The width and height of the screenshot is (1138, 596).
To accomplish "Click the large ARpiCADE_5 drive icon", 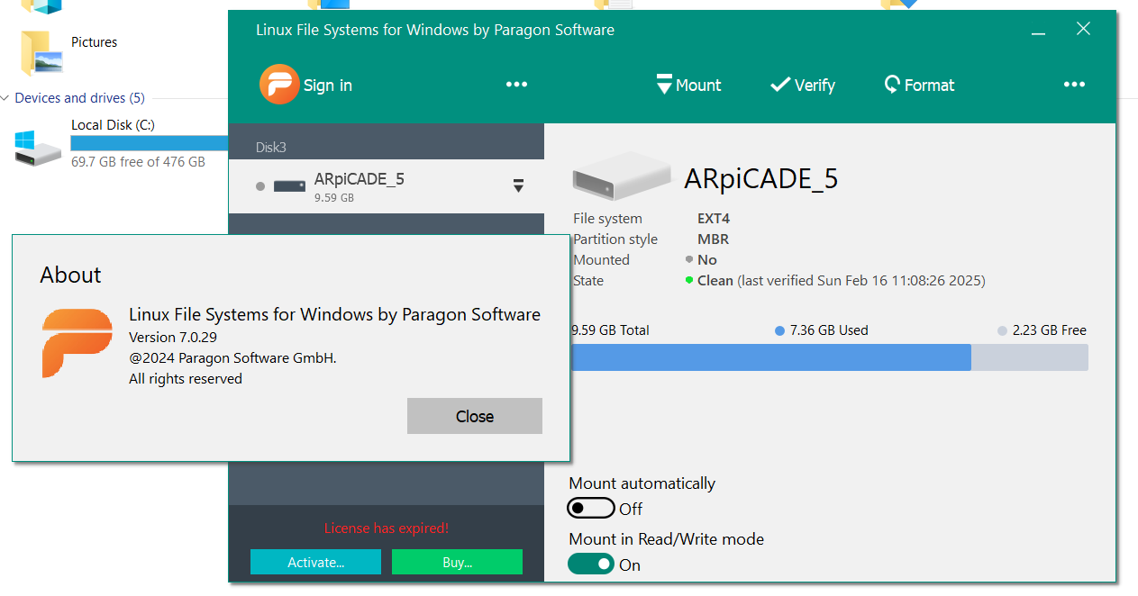I will [x=622, y=176].
